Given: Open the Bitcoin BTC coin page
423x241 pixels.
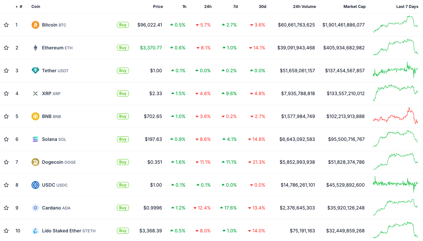Looking at the screenshot, I should [54, 25].
